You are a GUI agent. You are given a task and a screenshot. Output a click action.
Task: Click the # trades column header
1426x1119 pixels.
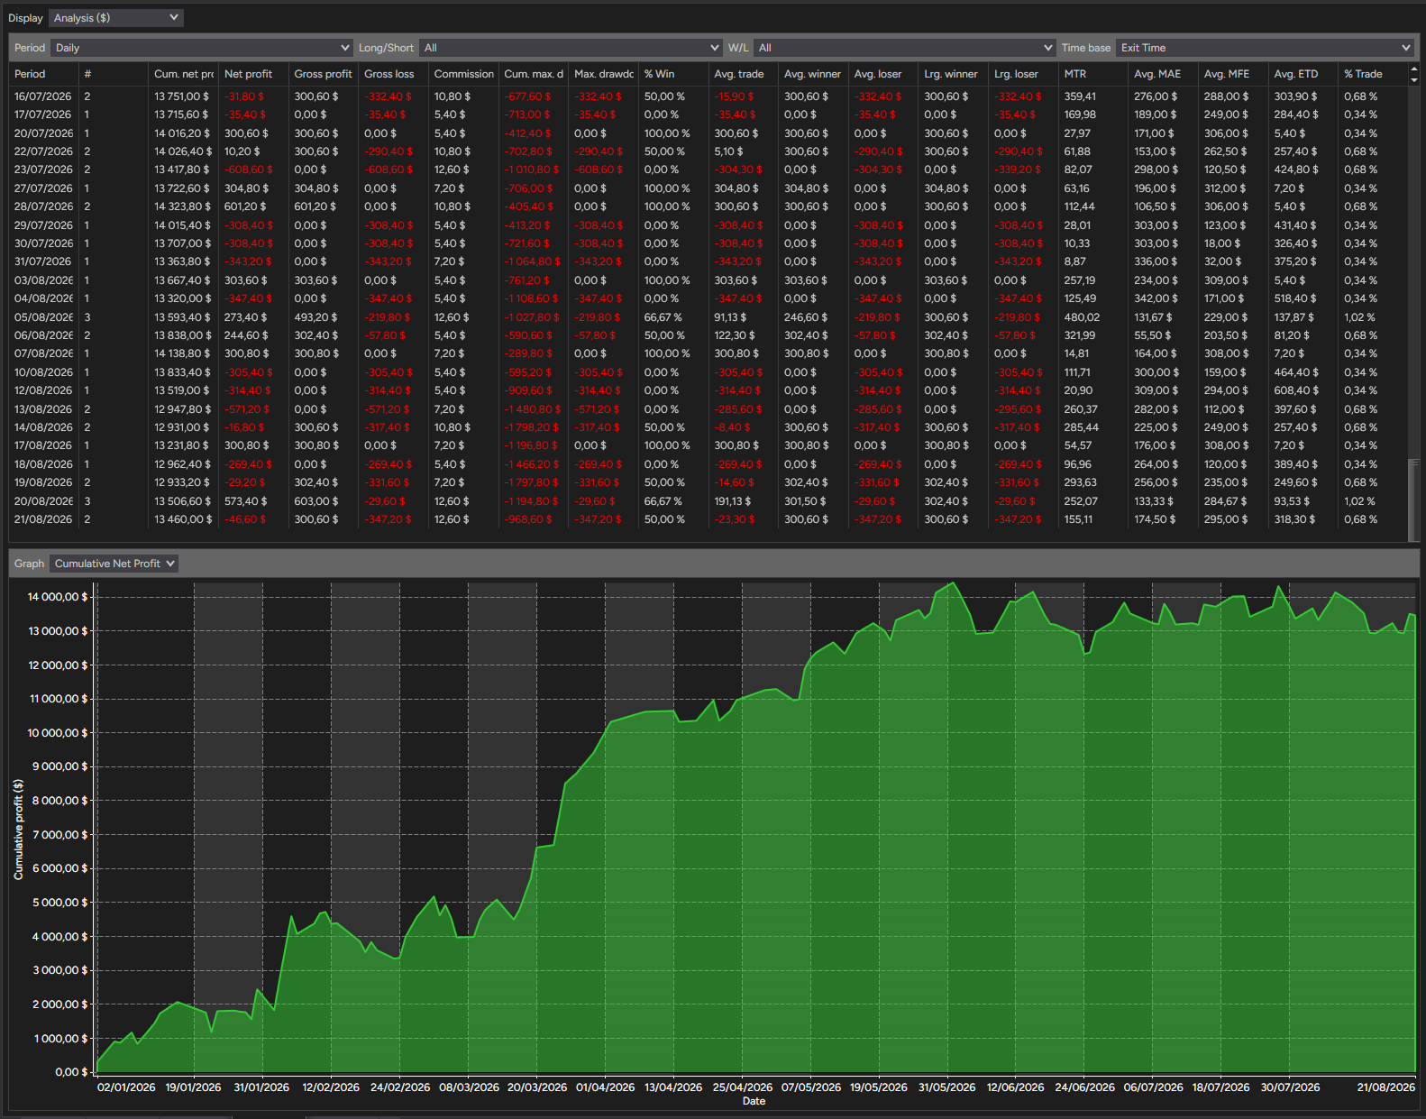click(x=114, y=74)
